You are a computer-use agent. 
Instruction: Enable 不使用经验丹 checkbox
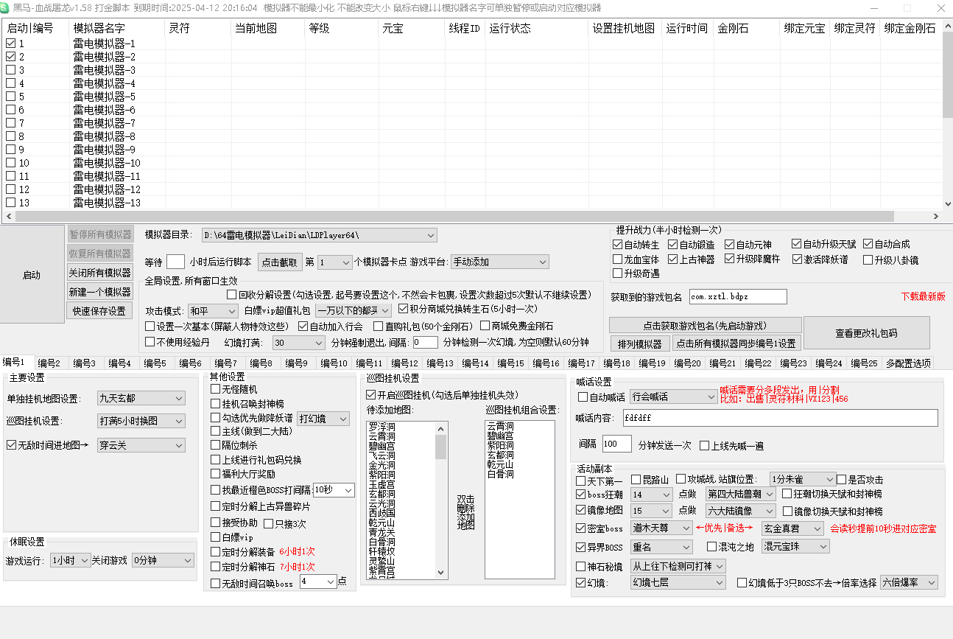150,342
